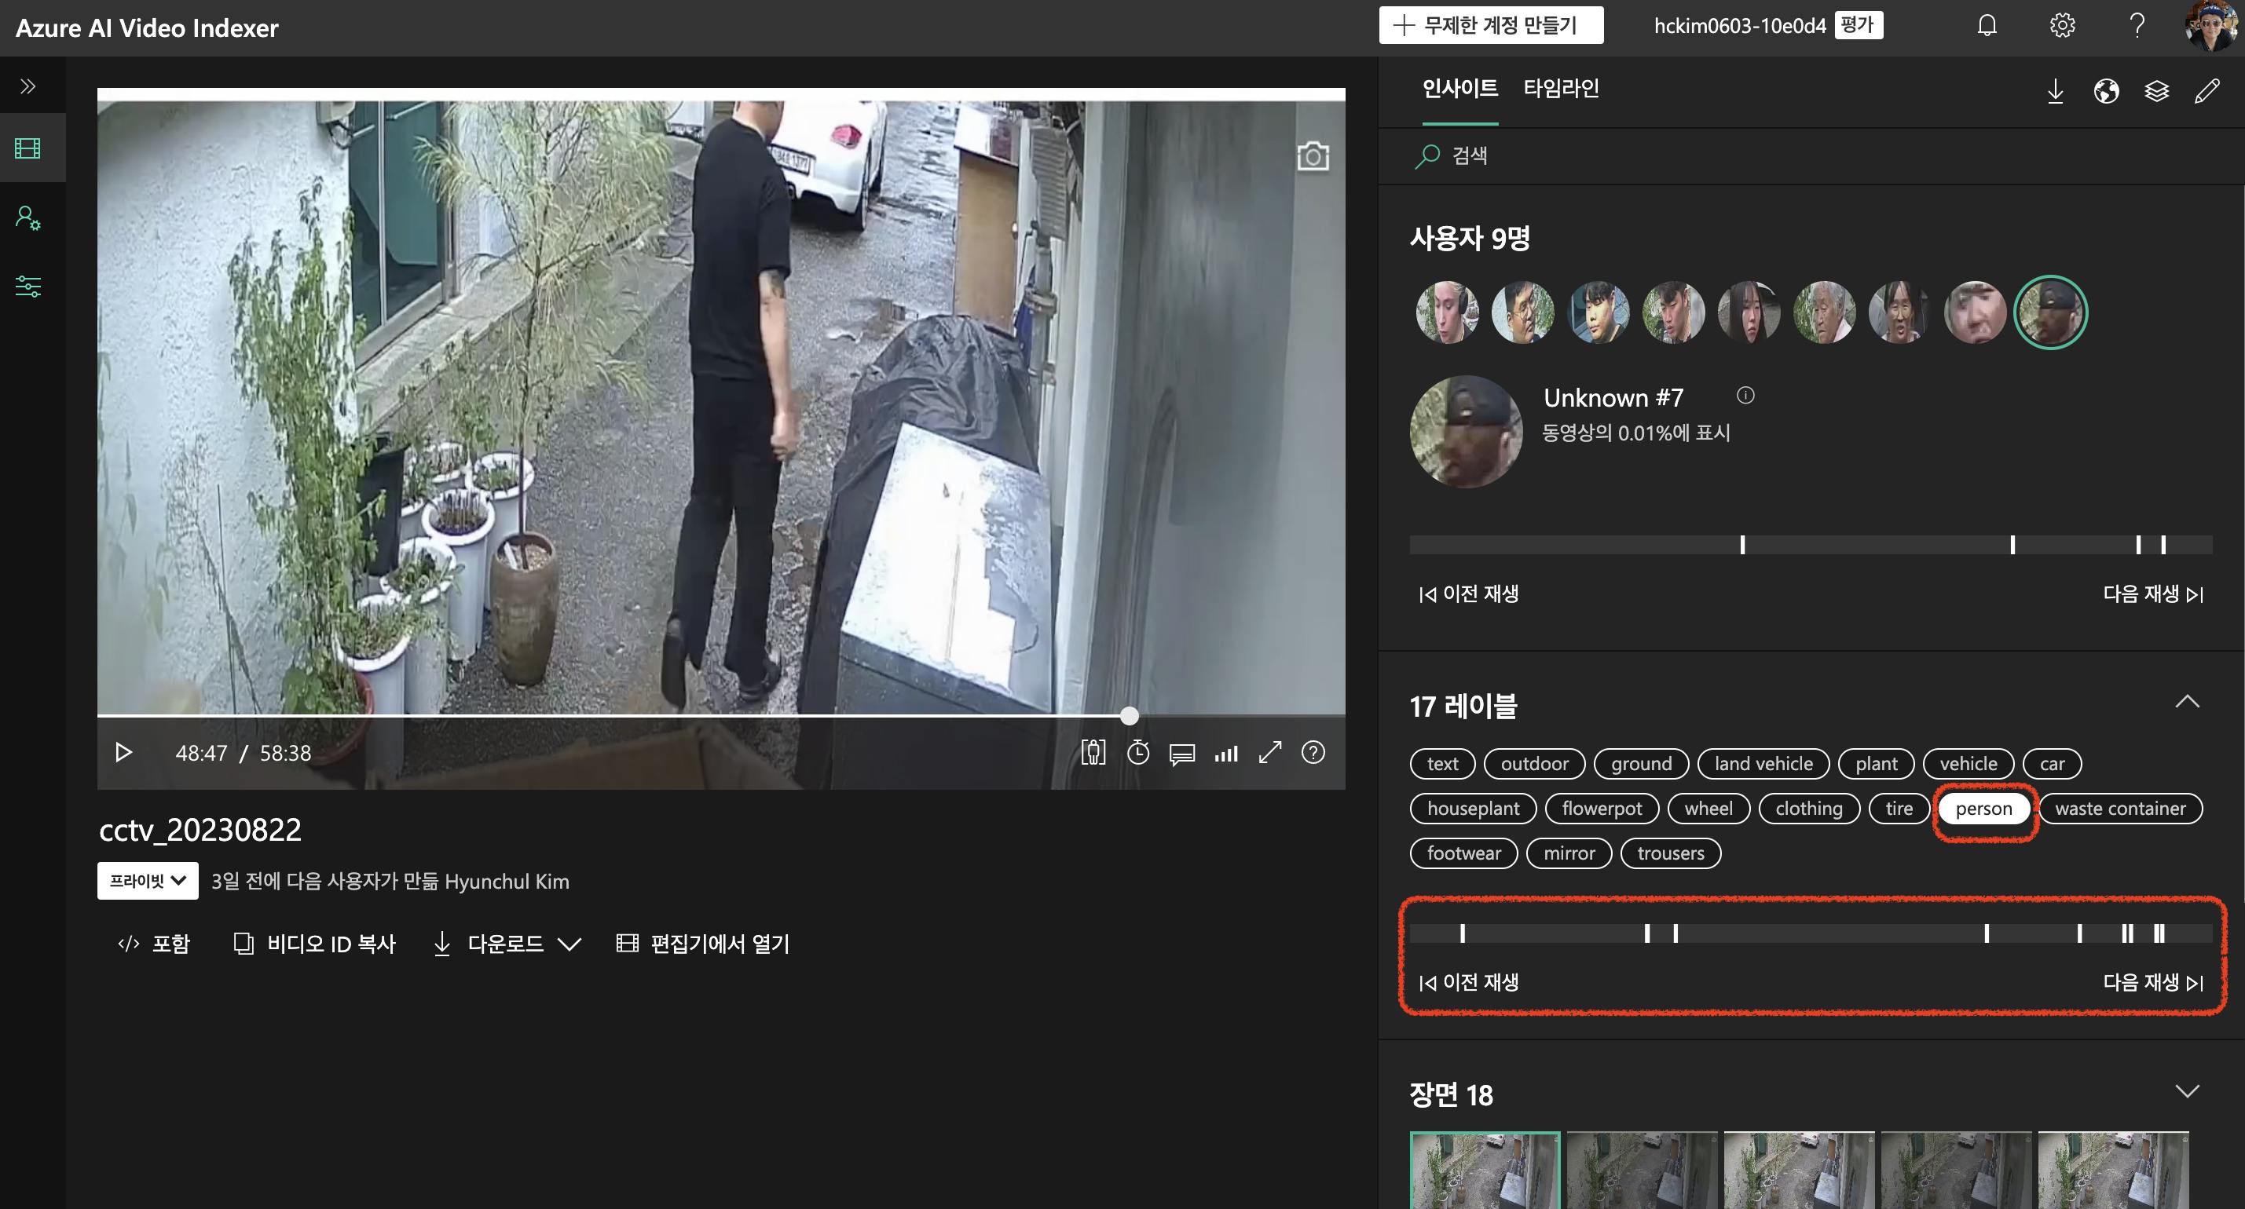Click 편집기에서 열기 to open the editor
The width and height of the screenshot is (2245, 1209).
click(702, 944)
